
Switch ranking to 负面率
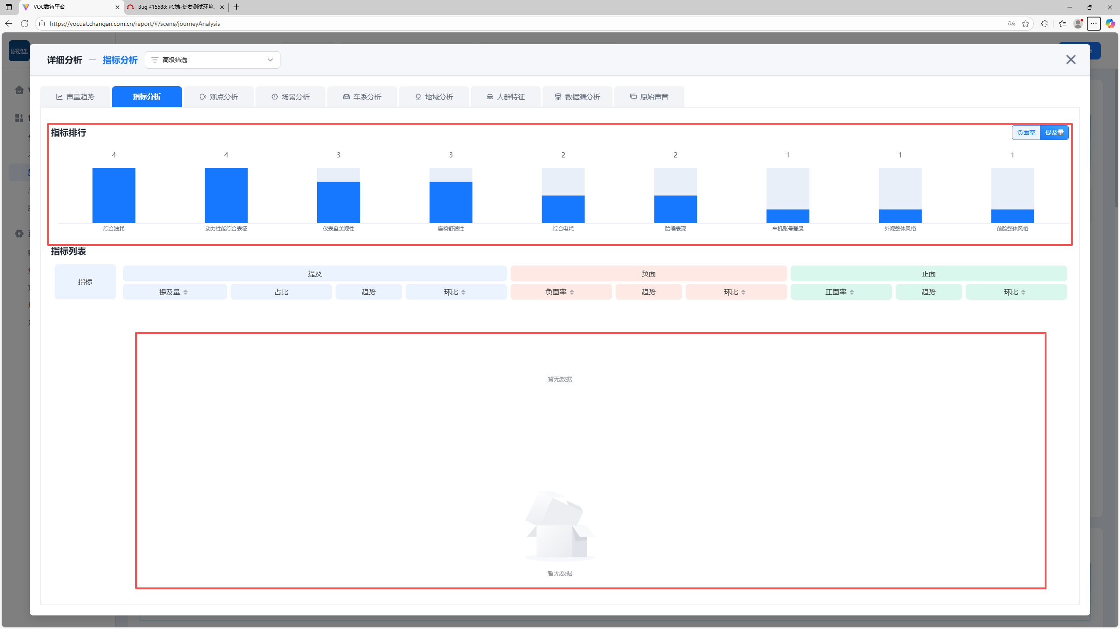coord(1026,133)
